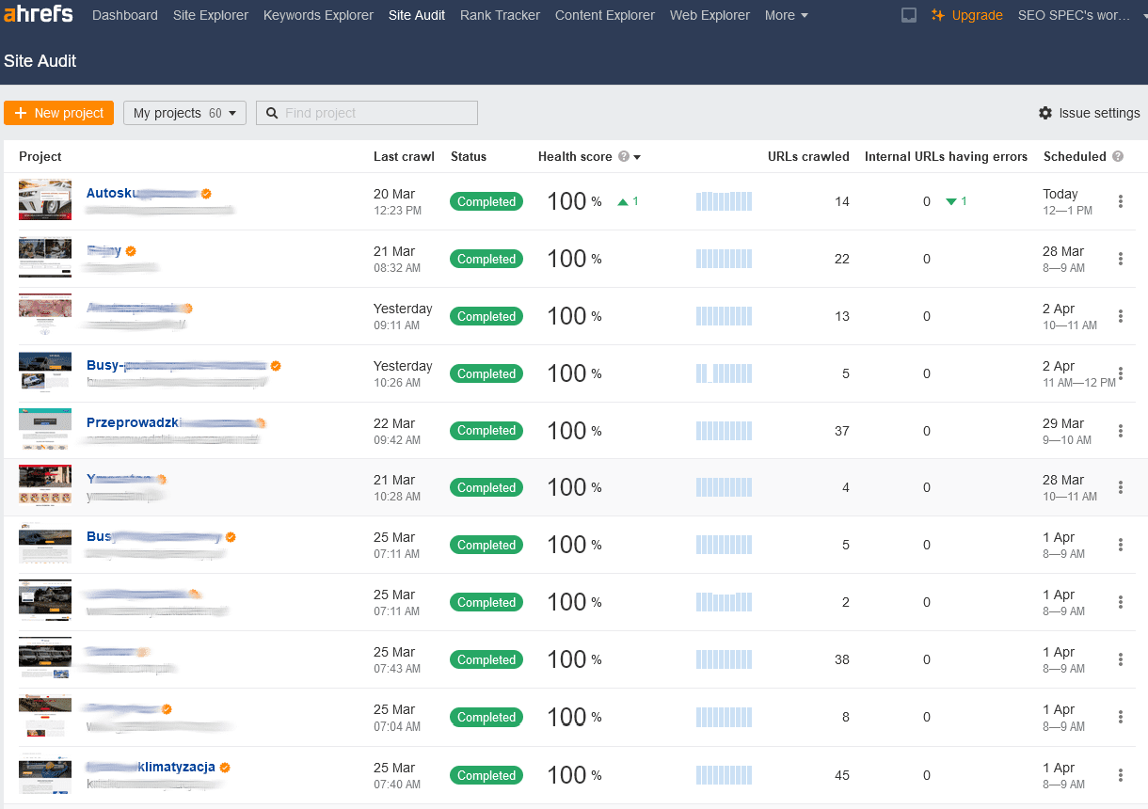The height and width of the screenshot is (809, 1148).
Task: Click the Ahrefs logo
Action: 39,15
